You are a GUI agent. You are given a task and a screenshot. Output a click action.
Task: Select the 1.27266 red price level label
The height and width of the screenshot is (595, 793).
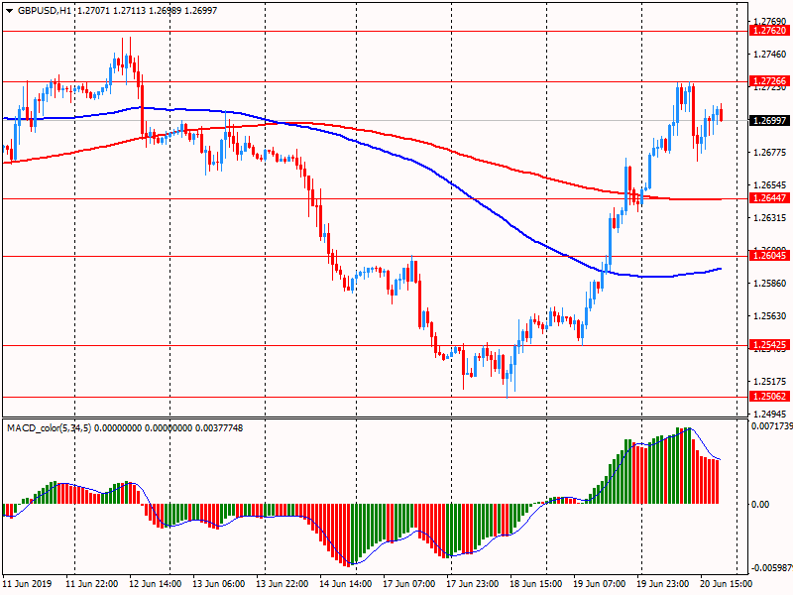[x=769, y=81]
